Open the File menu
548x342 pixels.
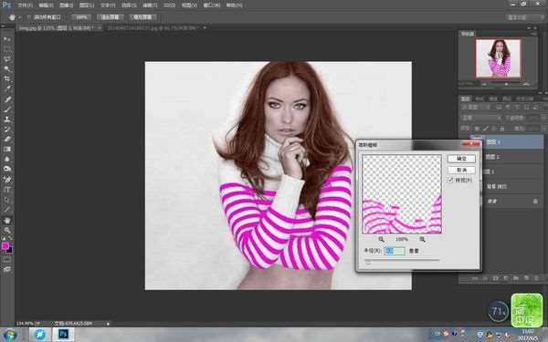coord(26,5)
